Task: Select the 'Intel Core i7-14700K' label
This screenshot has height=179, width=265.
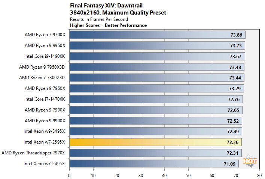Action: coord(45,99)
